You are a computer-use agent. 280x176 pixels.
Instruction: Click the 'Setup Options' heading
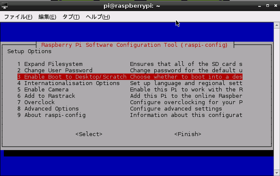(29, 51)
